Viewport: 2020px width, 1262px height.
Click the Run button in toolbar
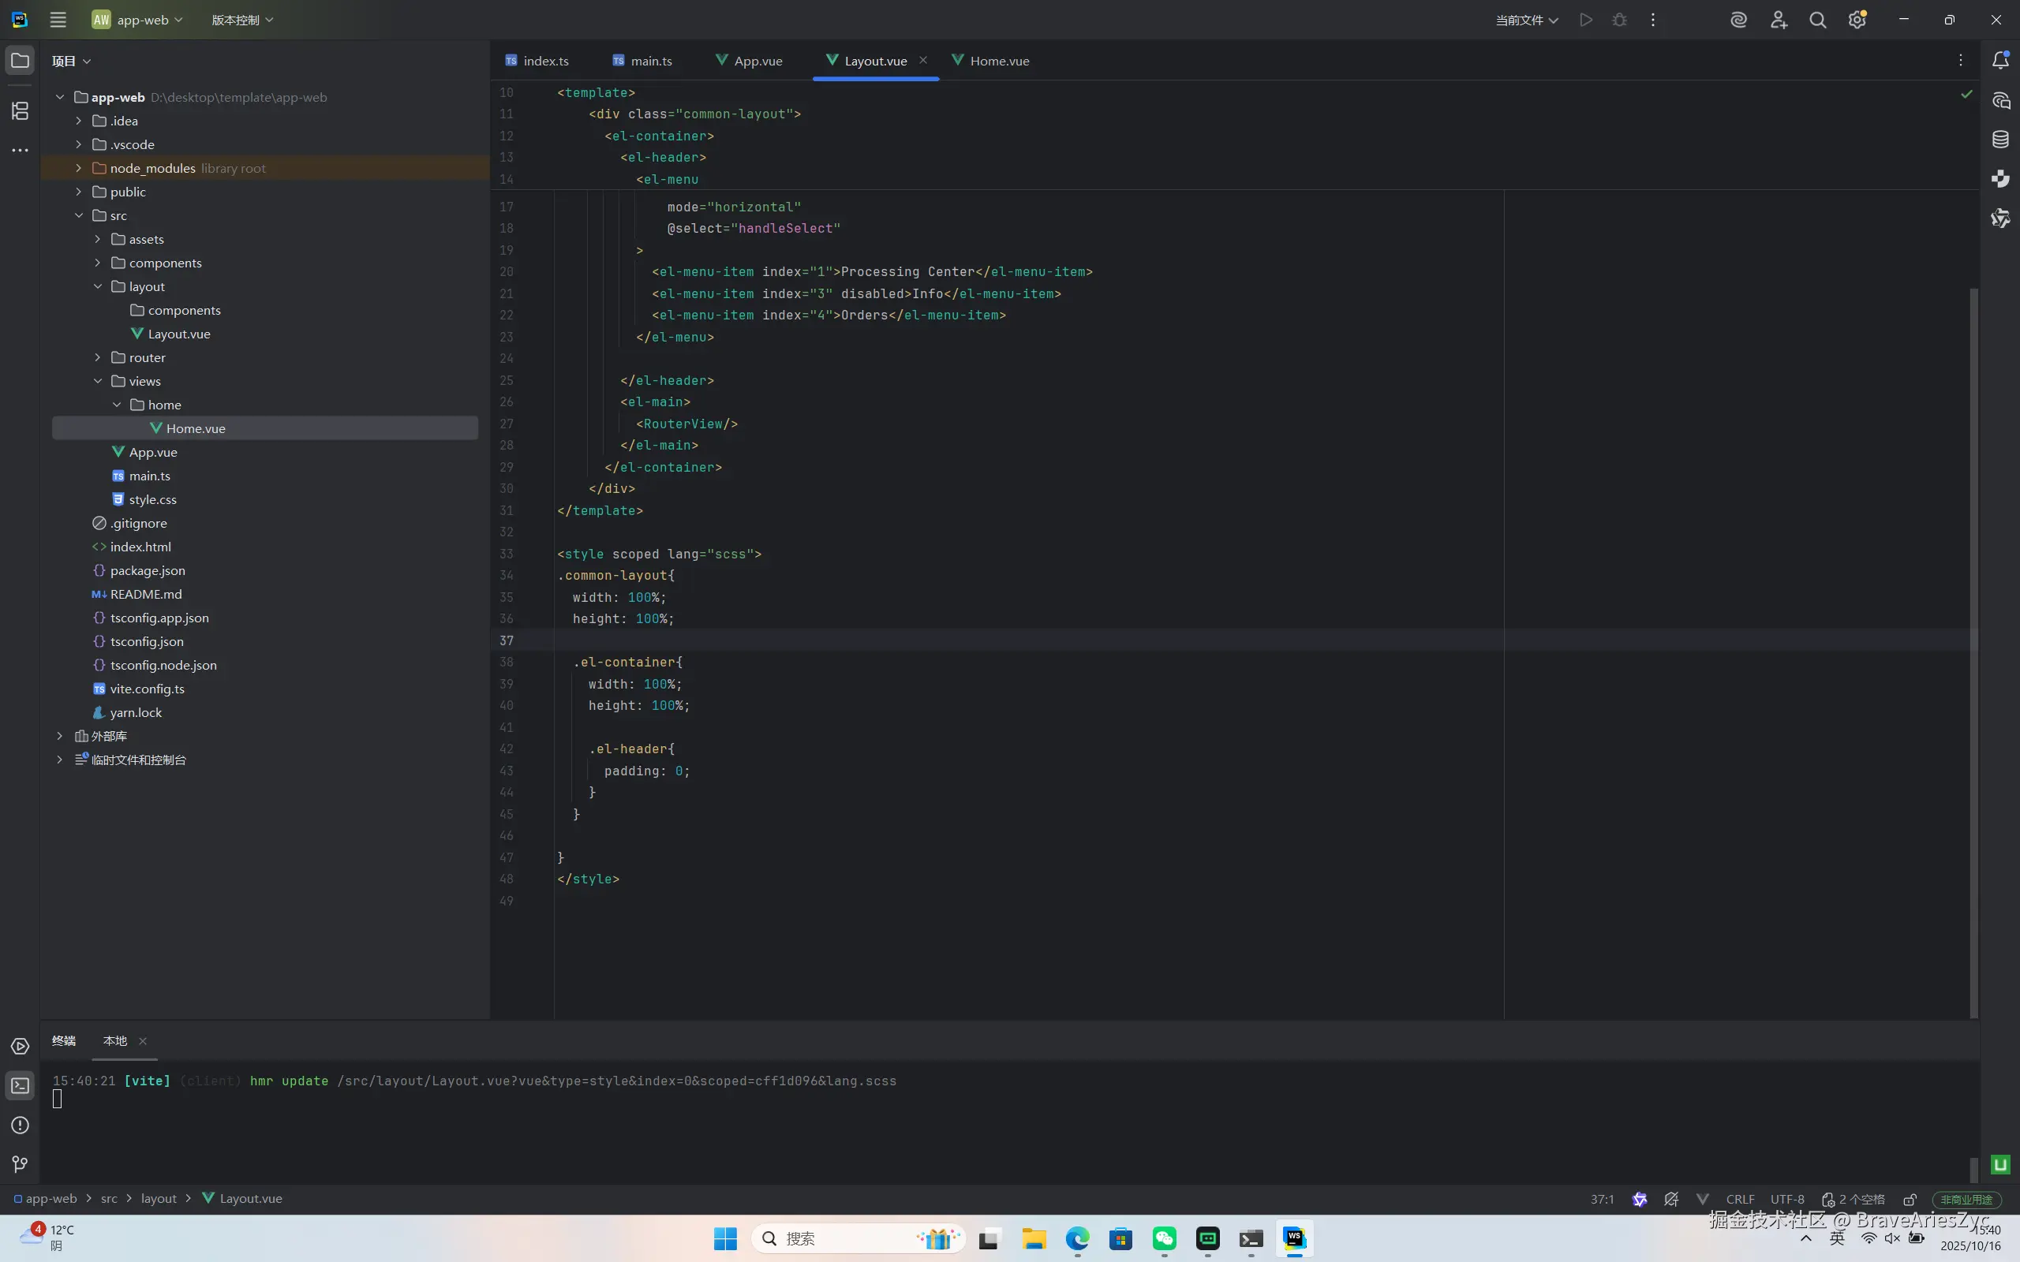pyautogui.click(x=1586, y=20)
